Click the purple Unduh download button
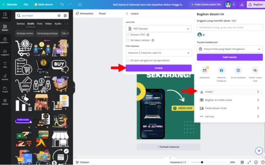Viewport: 265px width, 165px height. pos(159,68)
